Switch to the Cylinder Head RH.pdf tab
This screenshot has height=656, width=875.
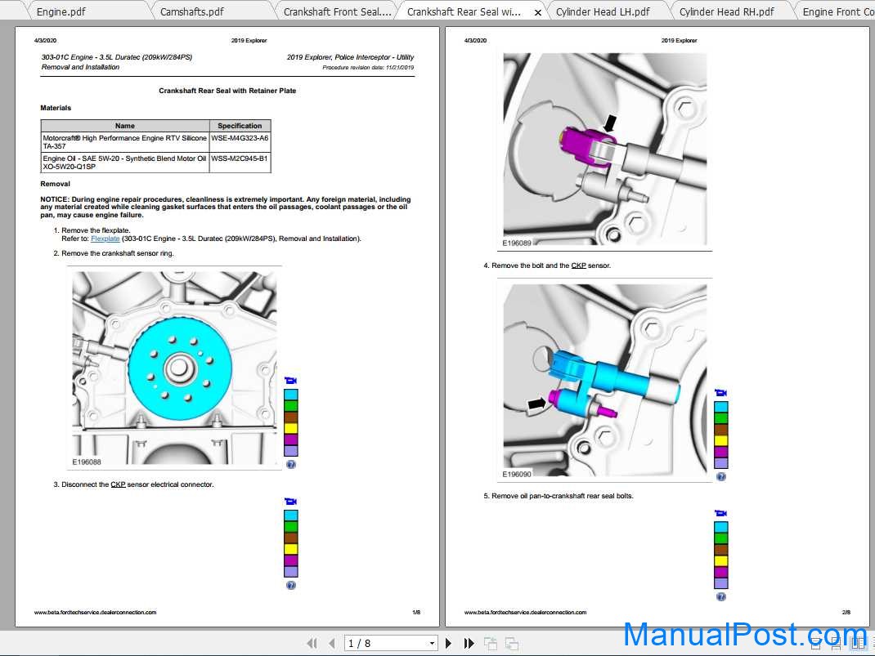pyautogui.click(x=726, y=11)
